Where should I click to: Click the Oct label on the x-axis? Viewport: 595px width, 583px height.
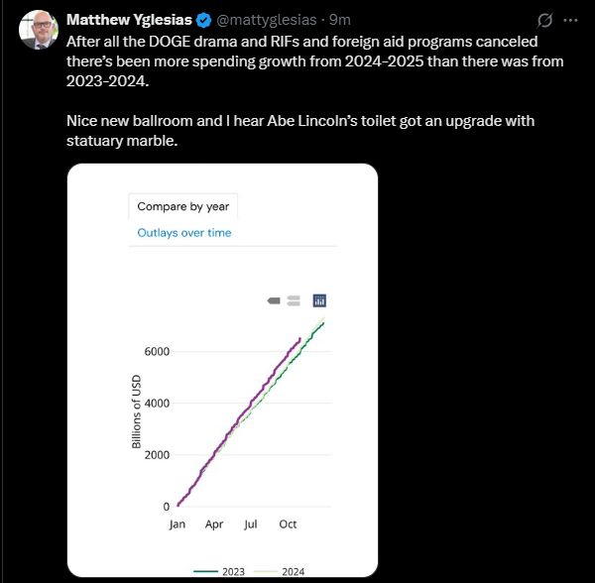tap(288, 524)
